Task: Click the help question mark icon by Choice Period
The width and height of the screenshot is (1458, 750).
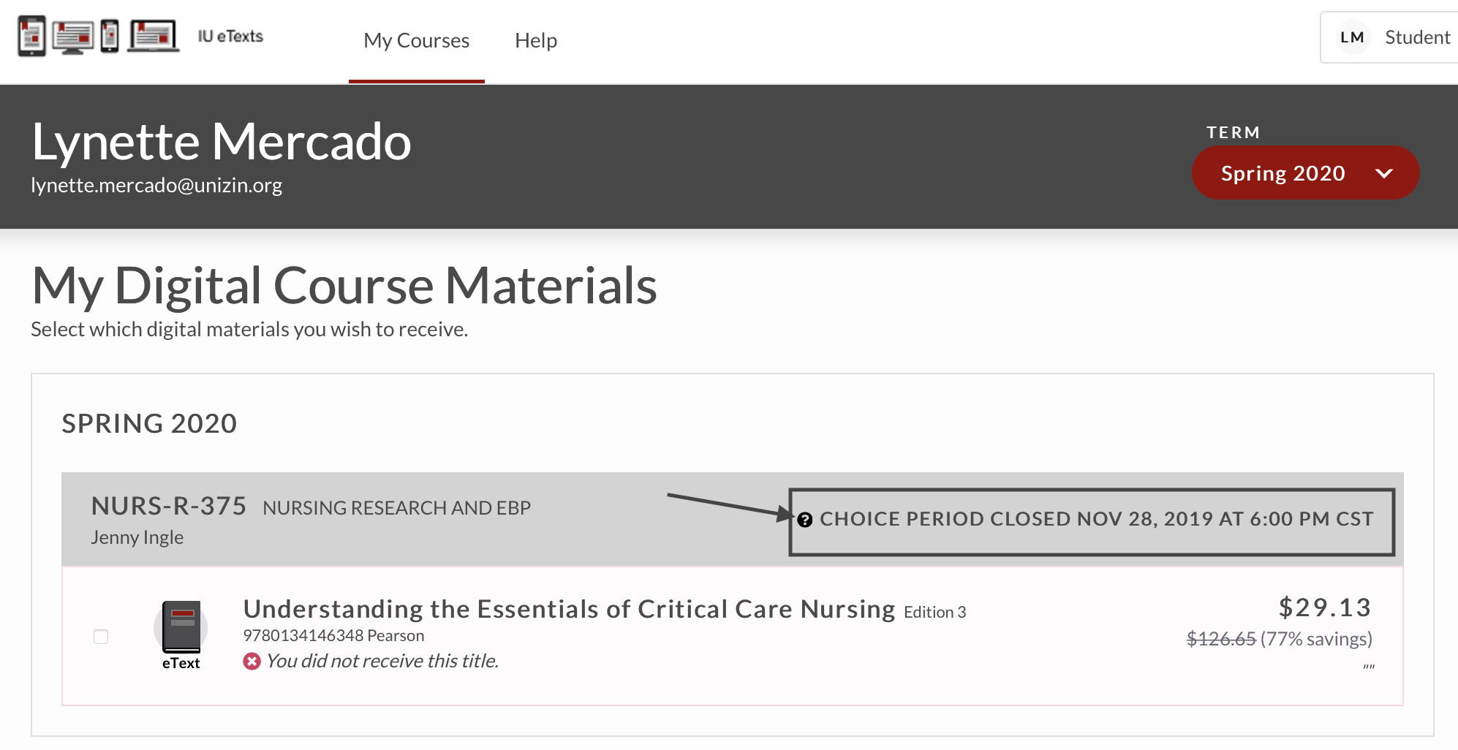Action: [805, 520]
